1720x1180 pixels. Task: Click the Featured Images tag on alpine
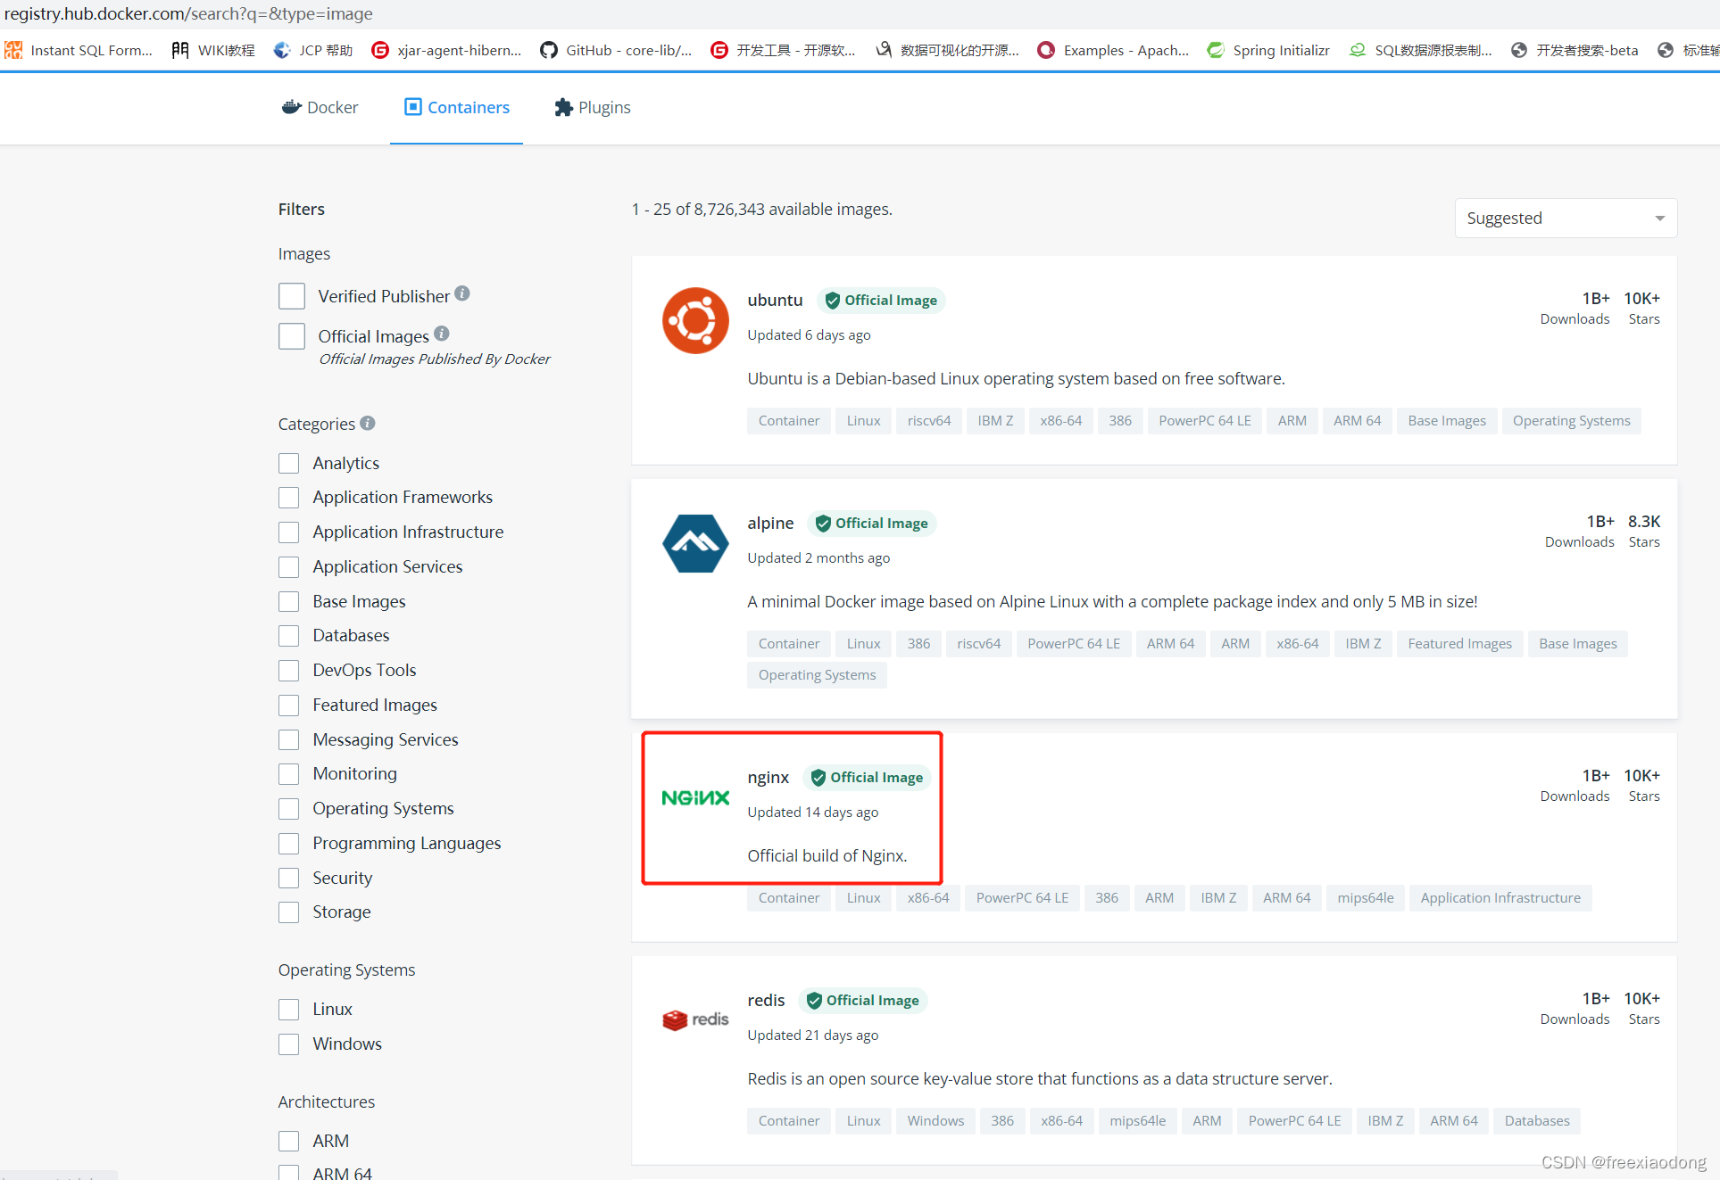click(1459, 643)
